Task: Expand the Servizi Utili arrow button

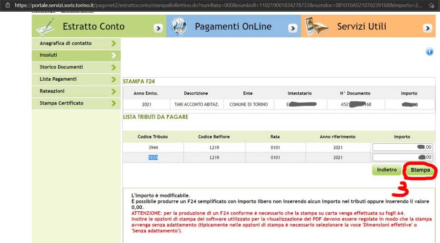Action: [x=427, y=28]
